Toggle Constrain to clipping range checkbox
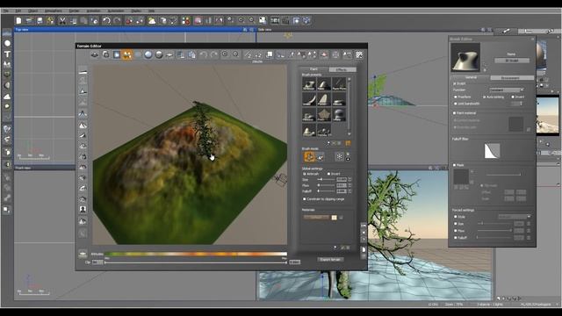Image resolution: width=562 pixels, height=316 pixels. (x=305, y=199)
